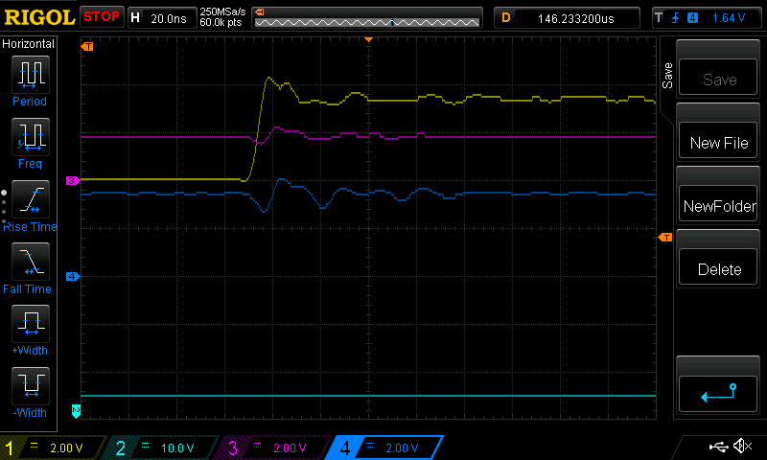Viewport: 767px width, 460px height.
Task: Click the delay 146.233200us readout
Action: click(x=576, y=18)
